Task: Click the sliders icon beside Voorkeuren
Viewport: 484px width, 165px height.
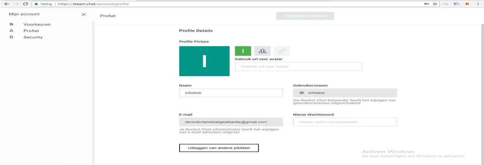Action: [11, 24]
